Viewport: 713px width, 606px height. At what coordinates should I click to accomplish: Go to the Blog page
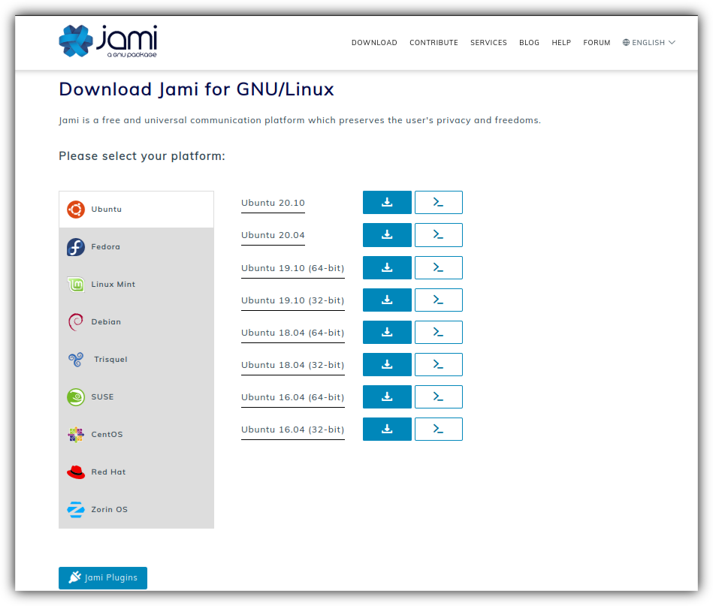pyautogui.click(x=529, y=42)
